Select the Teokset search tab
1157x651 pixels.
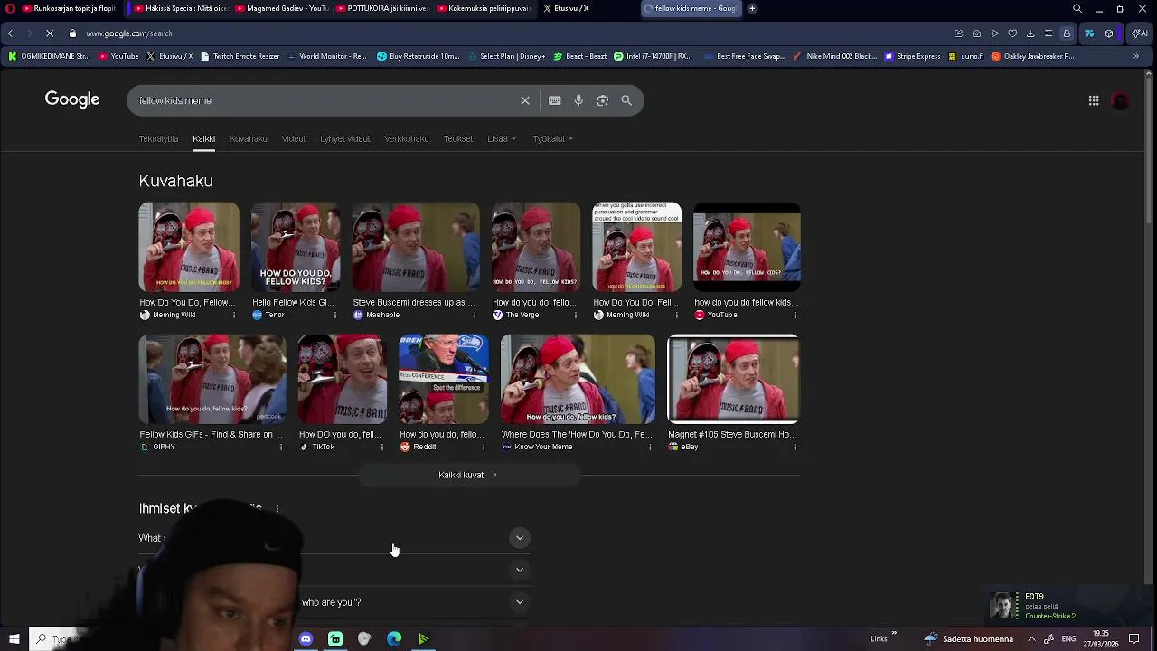(458, 138)
